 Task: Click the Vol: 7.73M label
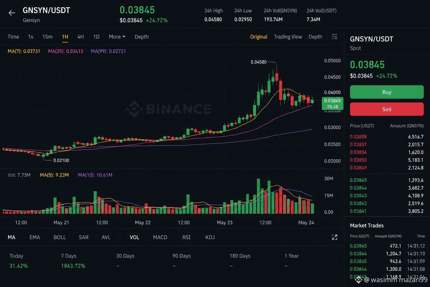tap(19, 175)
